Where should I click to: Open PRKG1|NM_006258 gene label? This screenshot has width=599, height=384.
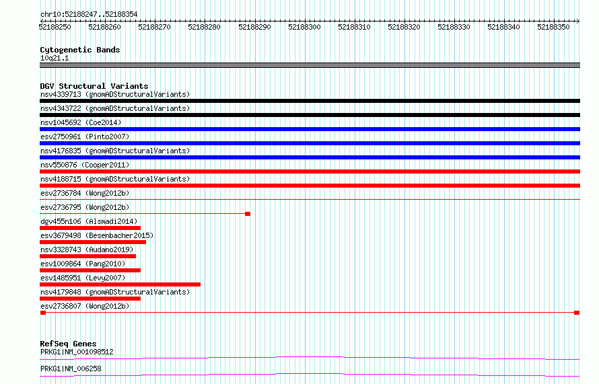pos(71,369)
